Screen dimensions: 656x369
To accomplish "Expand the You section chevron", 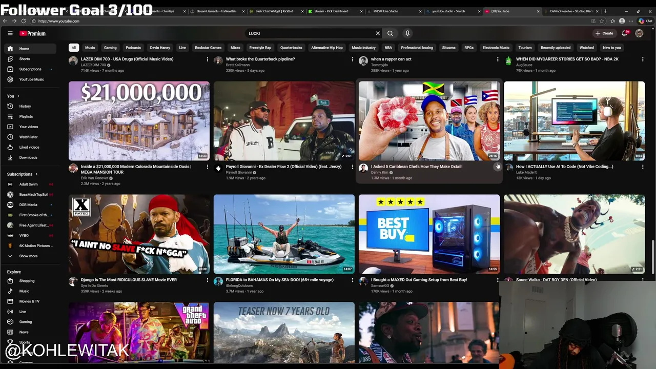I will pyautogui.click(x=18, y=96).
